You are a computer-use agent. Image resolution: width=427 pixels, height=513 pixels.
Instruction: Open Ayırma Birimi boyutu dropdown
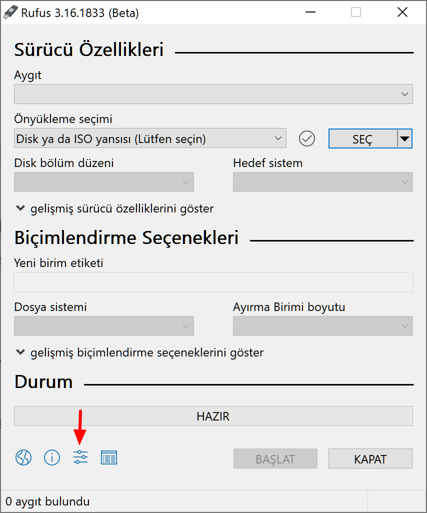point(323,326)
